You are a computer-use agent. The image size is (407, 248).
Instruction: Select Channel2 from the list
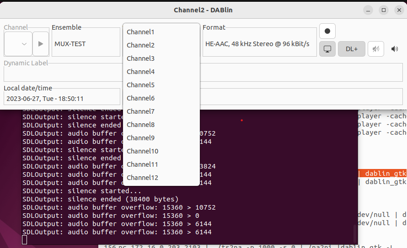[x=161, y=45]
